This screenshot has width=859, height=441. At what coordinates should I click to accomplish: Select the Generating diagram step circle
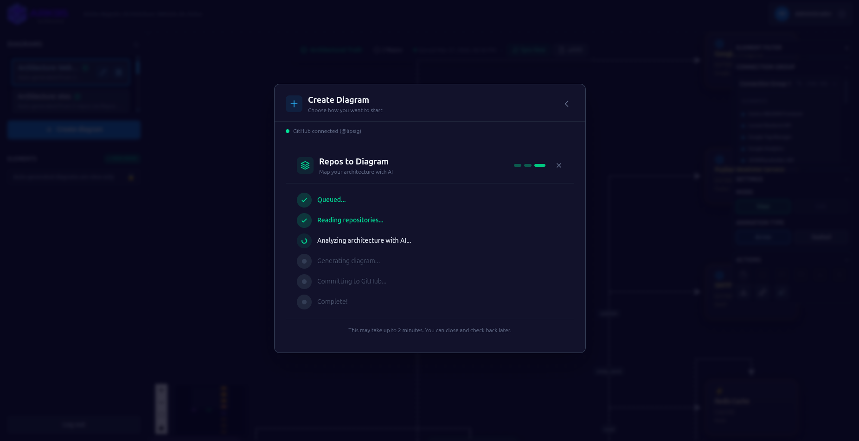pos(304,261)
